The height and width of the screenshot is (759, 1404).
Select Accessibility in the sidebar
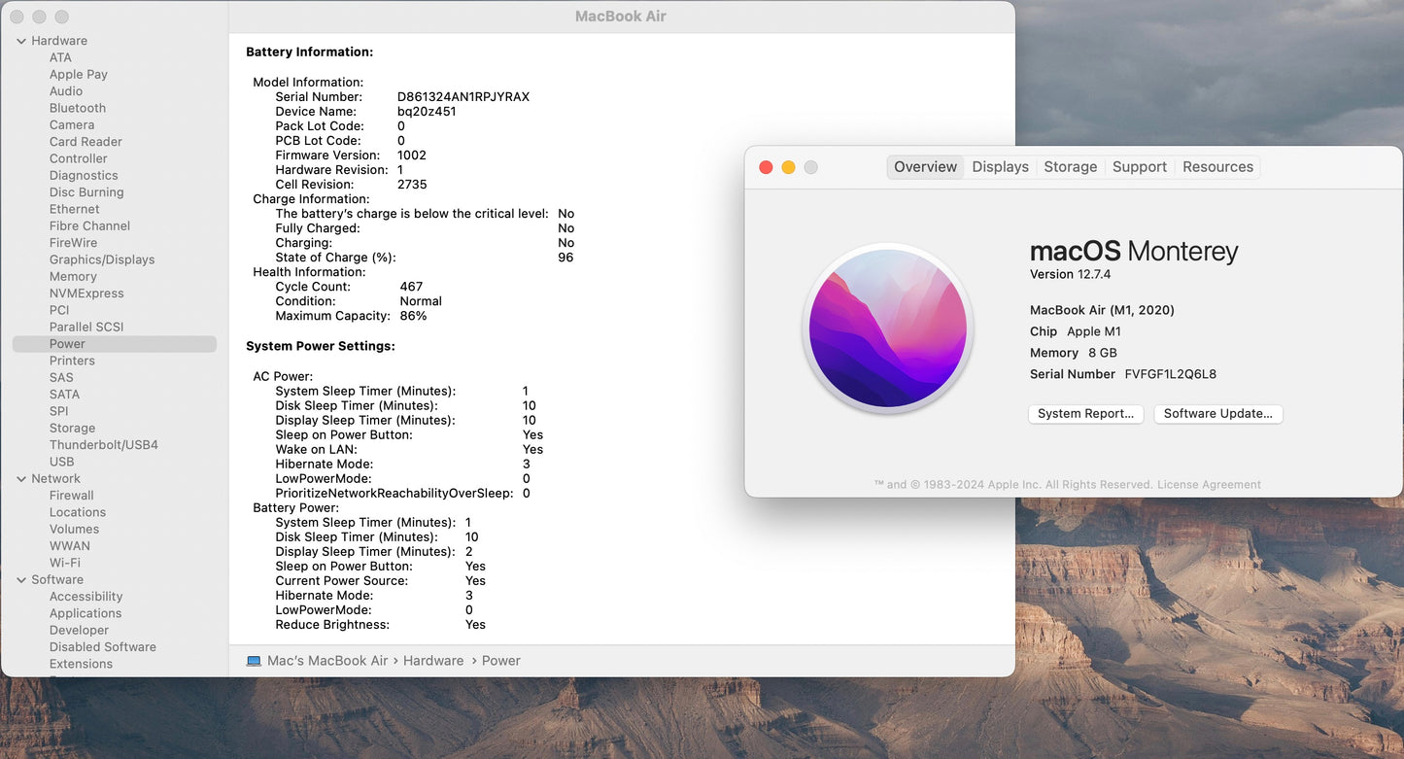[x=86, y=597]
